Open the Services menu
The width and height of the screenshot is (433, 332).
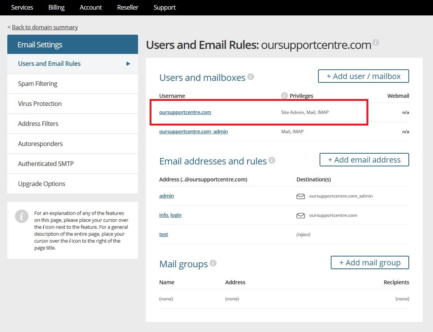point(22,7)
